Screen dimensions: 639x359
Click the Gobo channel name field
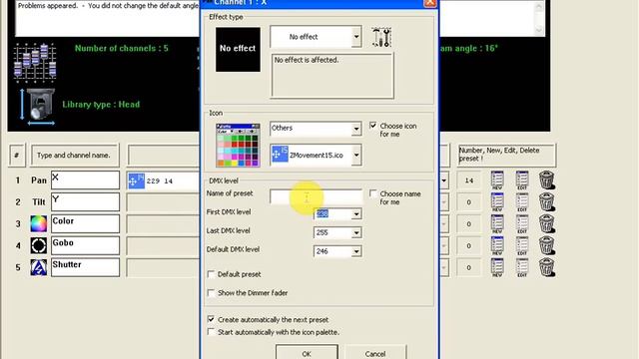coord(85,245)
